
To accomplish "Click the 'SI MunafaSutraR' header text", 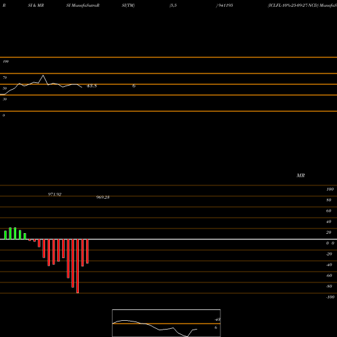I will [83, 5].
